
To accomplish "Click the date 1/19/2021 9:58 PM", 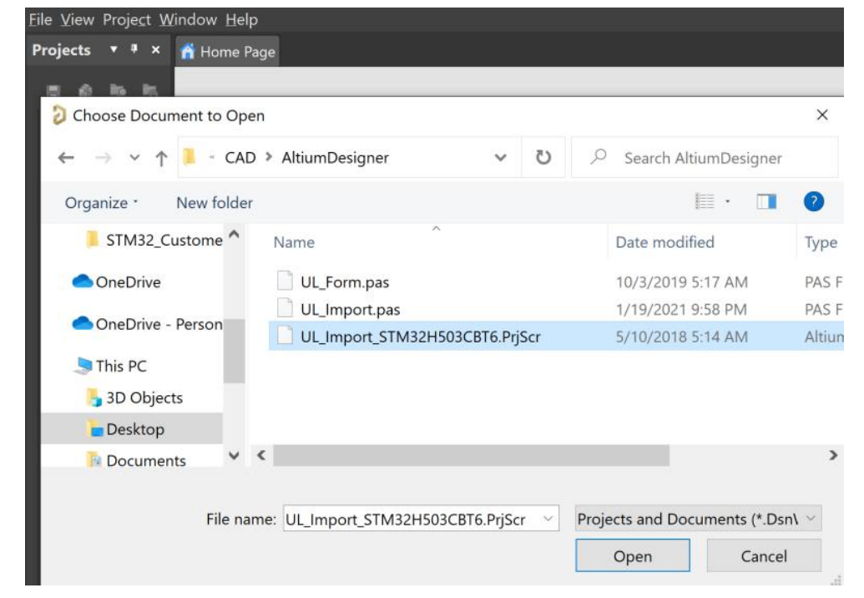I will (x=681, y=310).
